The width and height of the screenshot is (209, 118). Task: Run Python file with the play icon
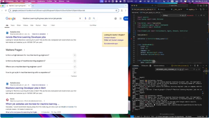point(196,9)
